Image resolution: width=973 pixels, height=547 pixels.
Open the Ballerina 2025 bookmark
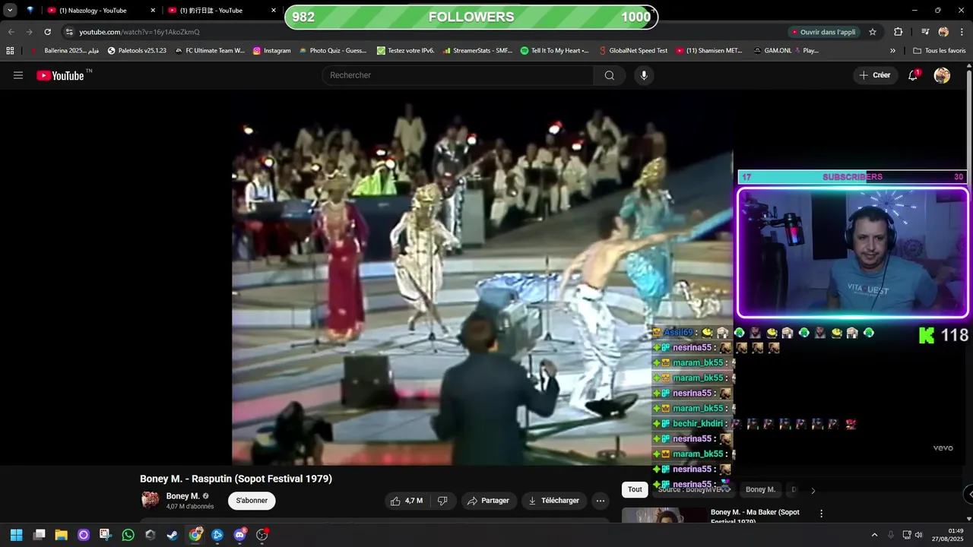65,51
